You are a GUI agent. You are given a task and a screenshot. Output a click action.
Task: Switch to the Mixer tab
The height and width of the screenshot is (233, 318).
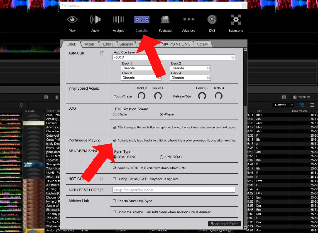coord(90,44)
